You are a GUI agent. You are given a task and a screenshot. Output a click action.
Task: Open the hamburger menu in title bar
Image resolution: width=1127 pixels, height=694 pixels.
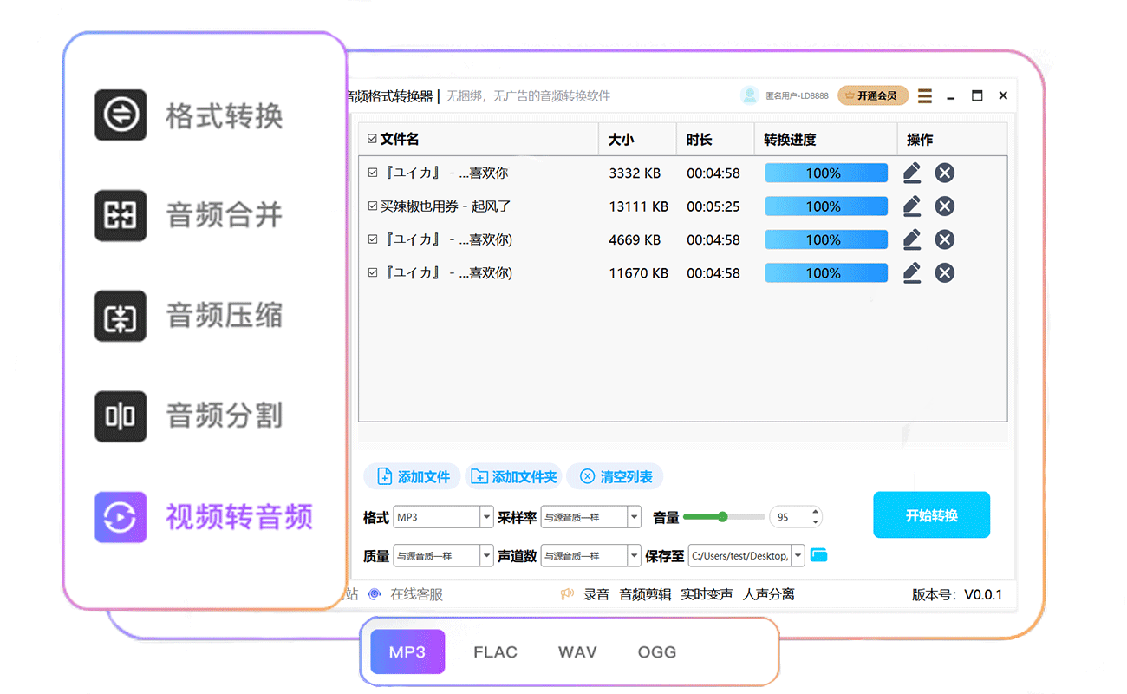point(925,95)
